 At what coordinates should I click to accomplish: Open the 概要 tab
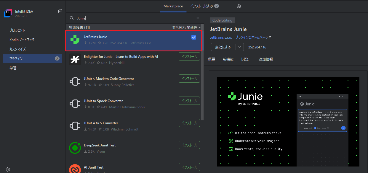[212, 59]
